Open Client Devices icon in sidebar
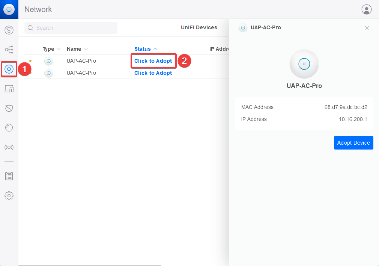Viewport: 379px width, 266px height. 9,89
